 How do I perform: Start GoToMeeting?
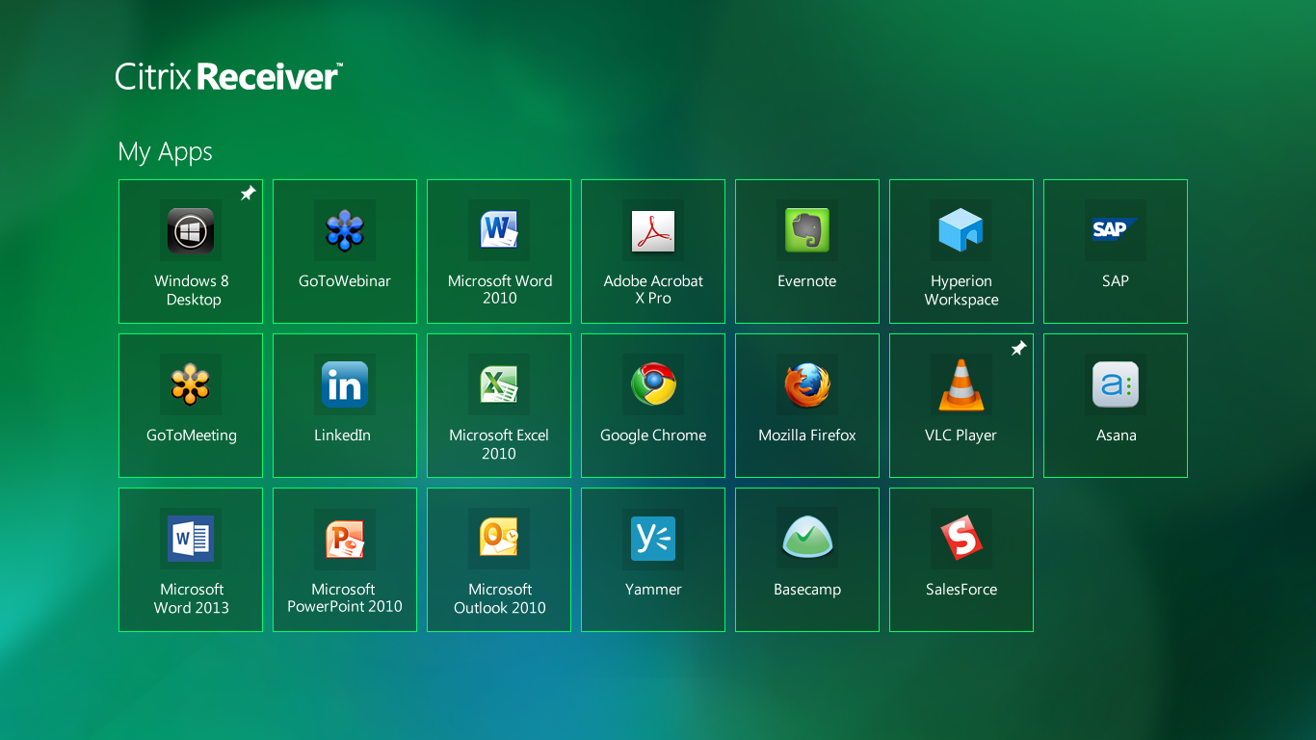coord(191,405)
